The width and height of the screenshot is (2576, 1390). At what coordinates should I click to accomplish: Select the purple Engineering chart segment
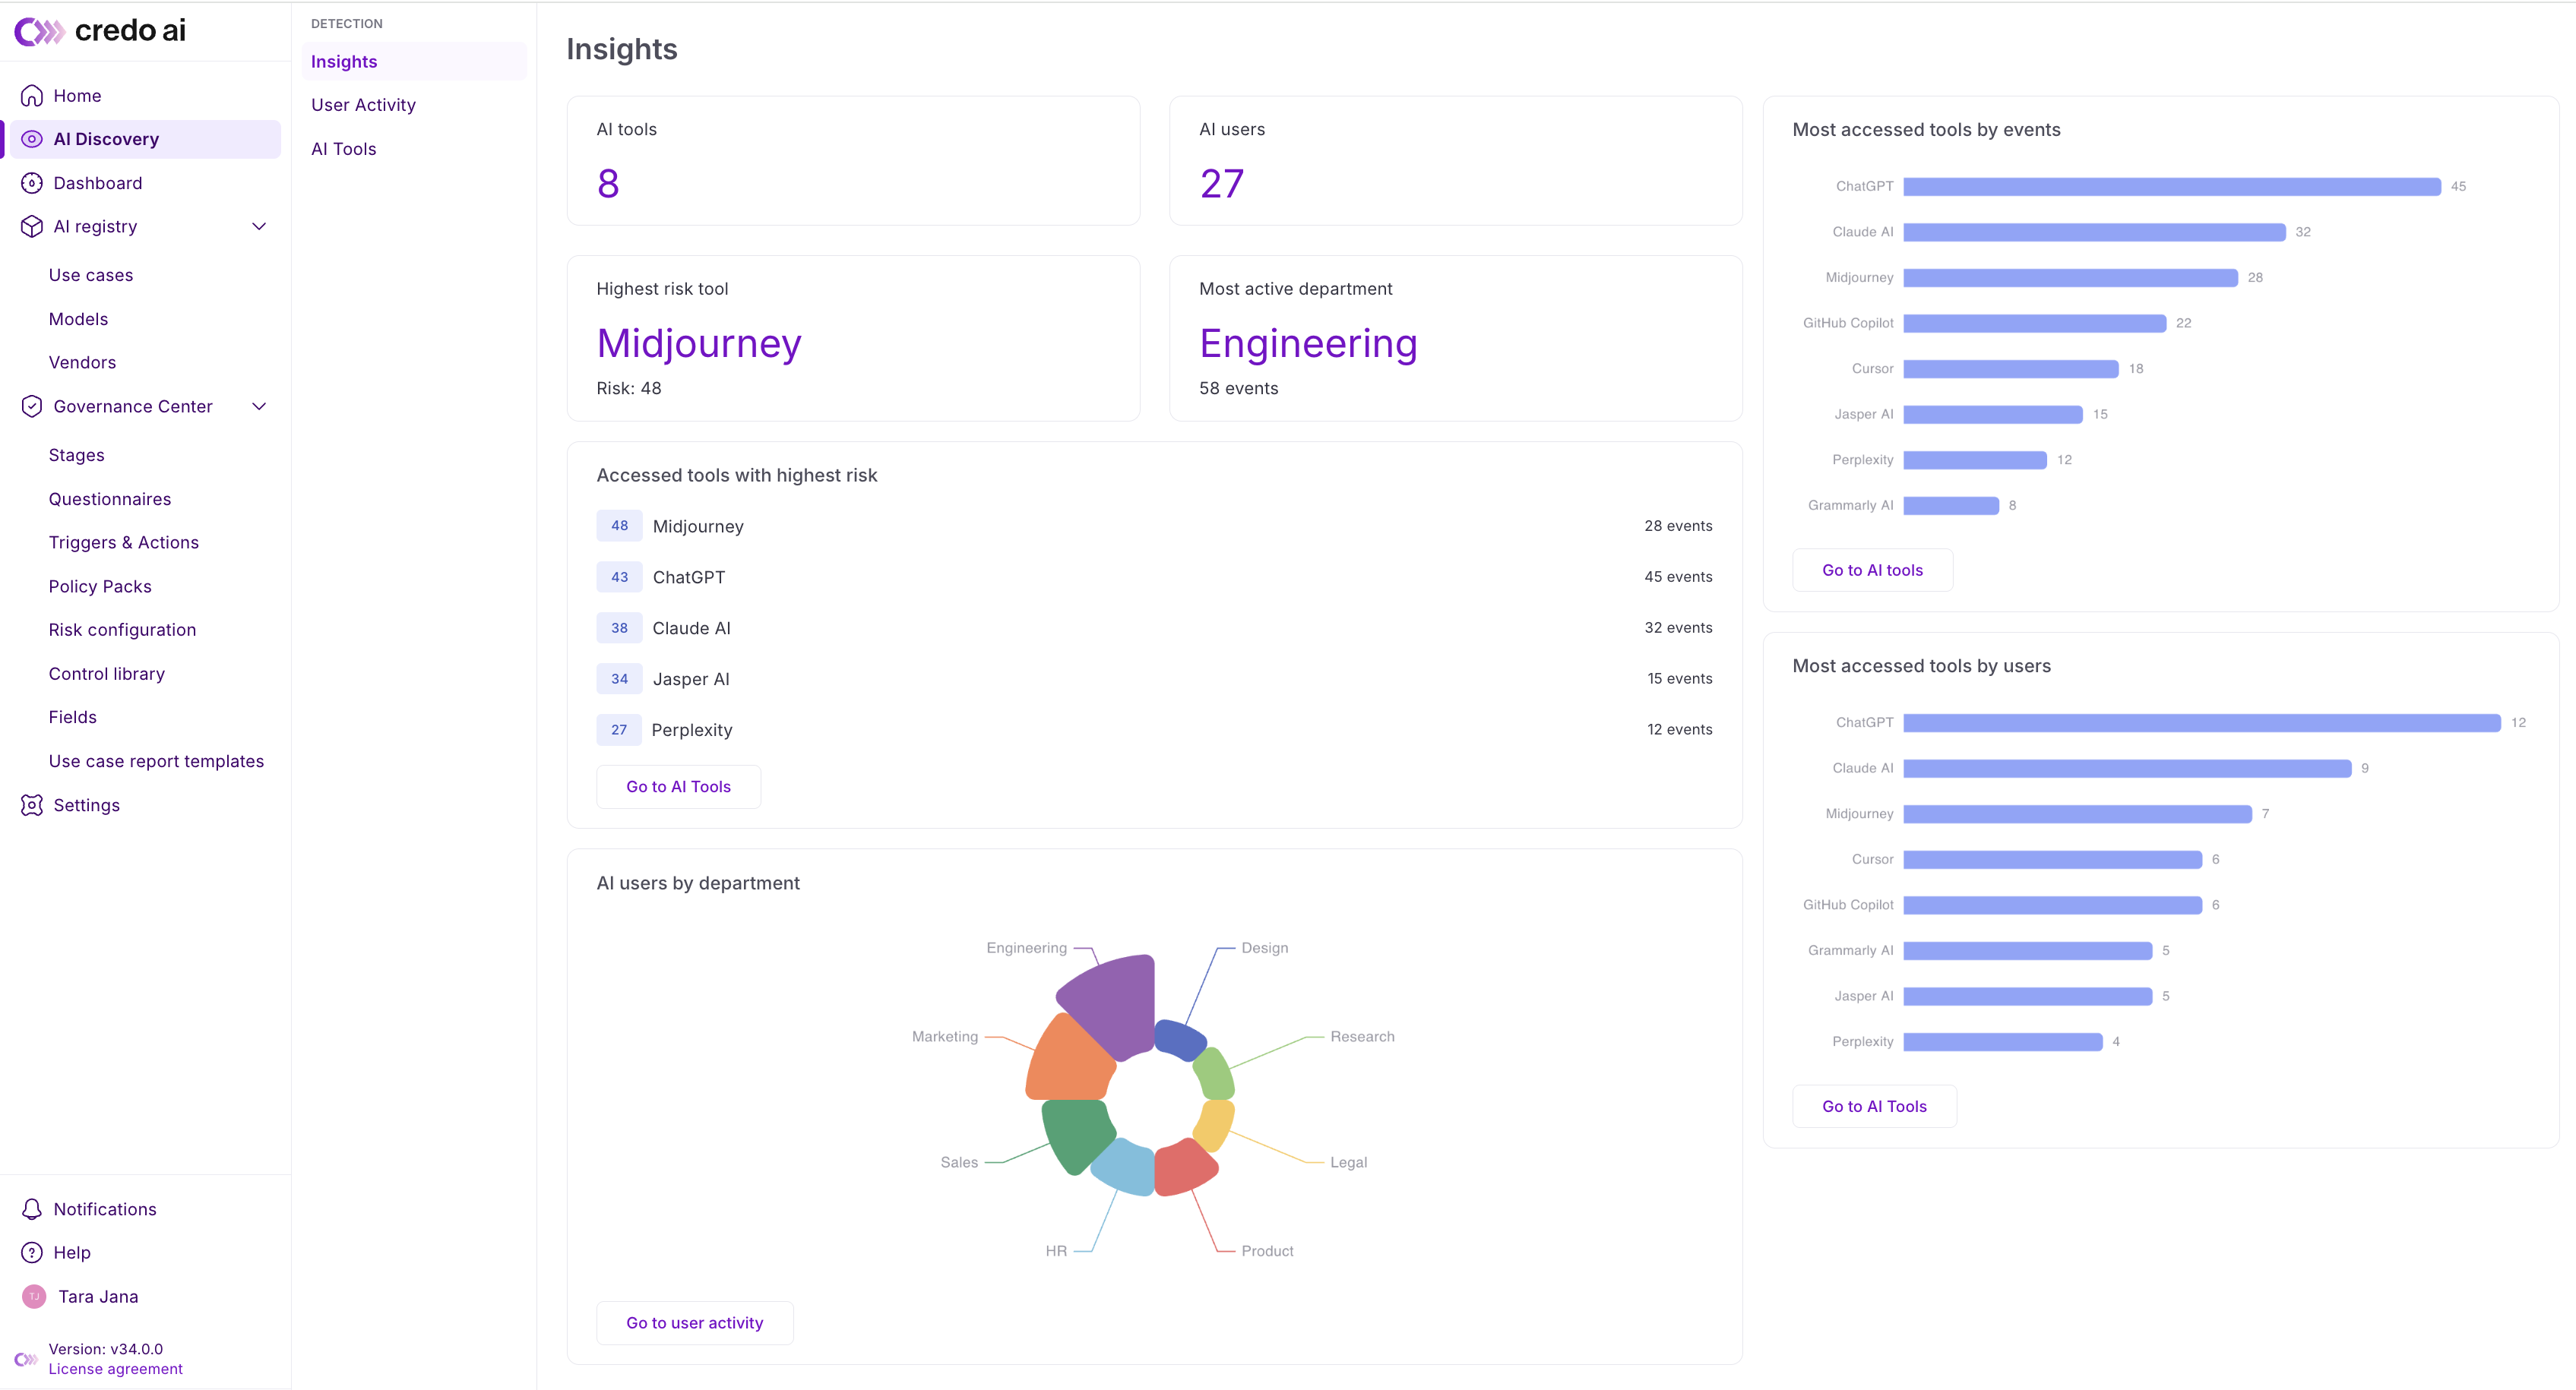tap(1110, 1003)
